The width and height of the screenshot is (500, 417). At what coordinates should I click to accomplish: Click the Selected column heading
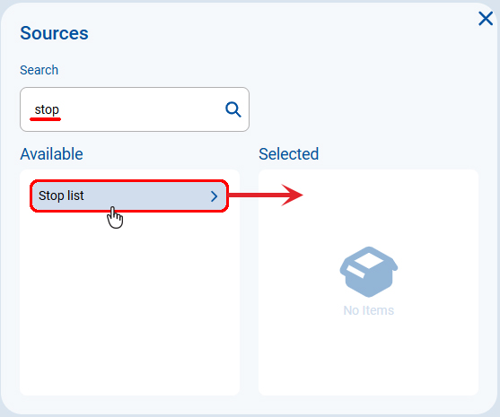click(288, 154)
